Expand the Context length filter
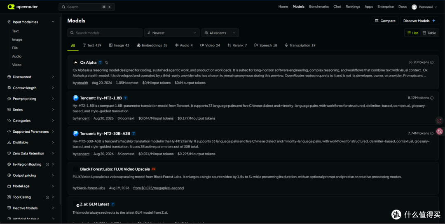The width and height of the screenshot is (445, 224). click(31, 88)
